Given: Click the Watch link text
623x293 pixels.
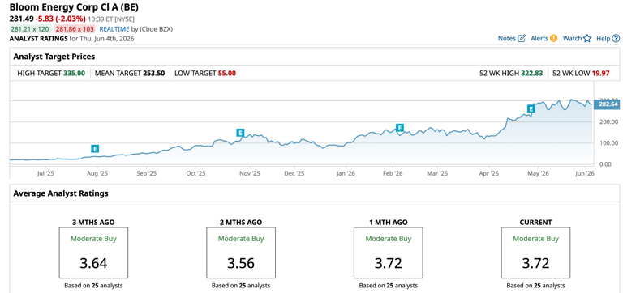Looking at the screenshot, I should pos(573,39).
